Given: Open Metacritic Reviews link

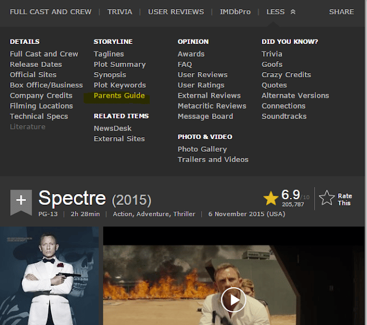Looking at the screenshot, I should click(212, 106).
